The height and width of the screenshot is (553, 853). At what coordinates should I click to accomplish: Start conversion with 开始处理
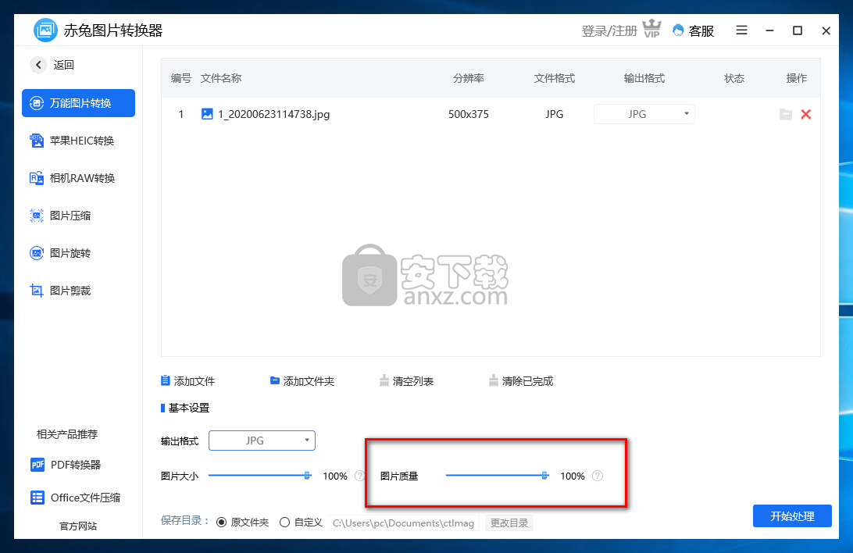point(792,516)
